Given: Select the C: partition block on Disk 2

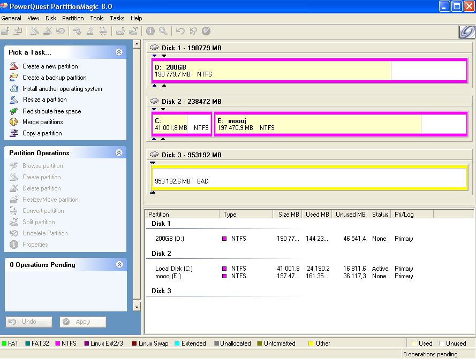Looking at the screenshot, I should tap(182, 124).
